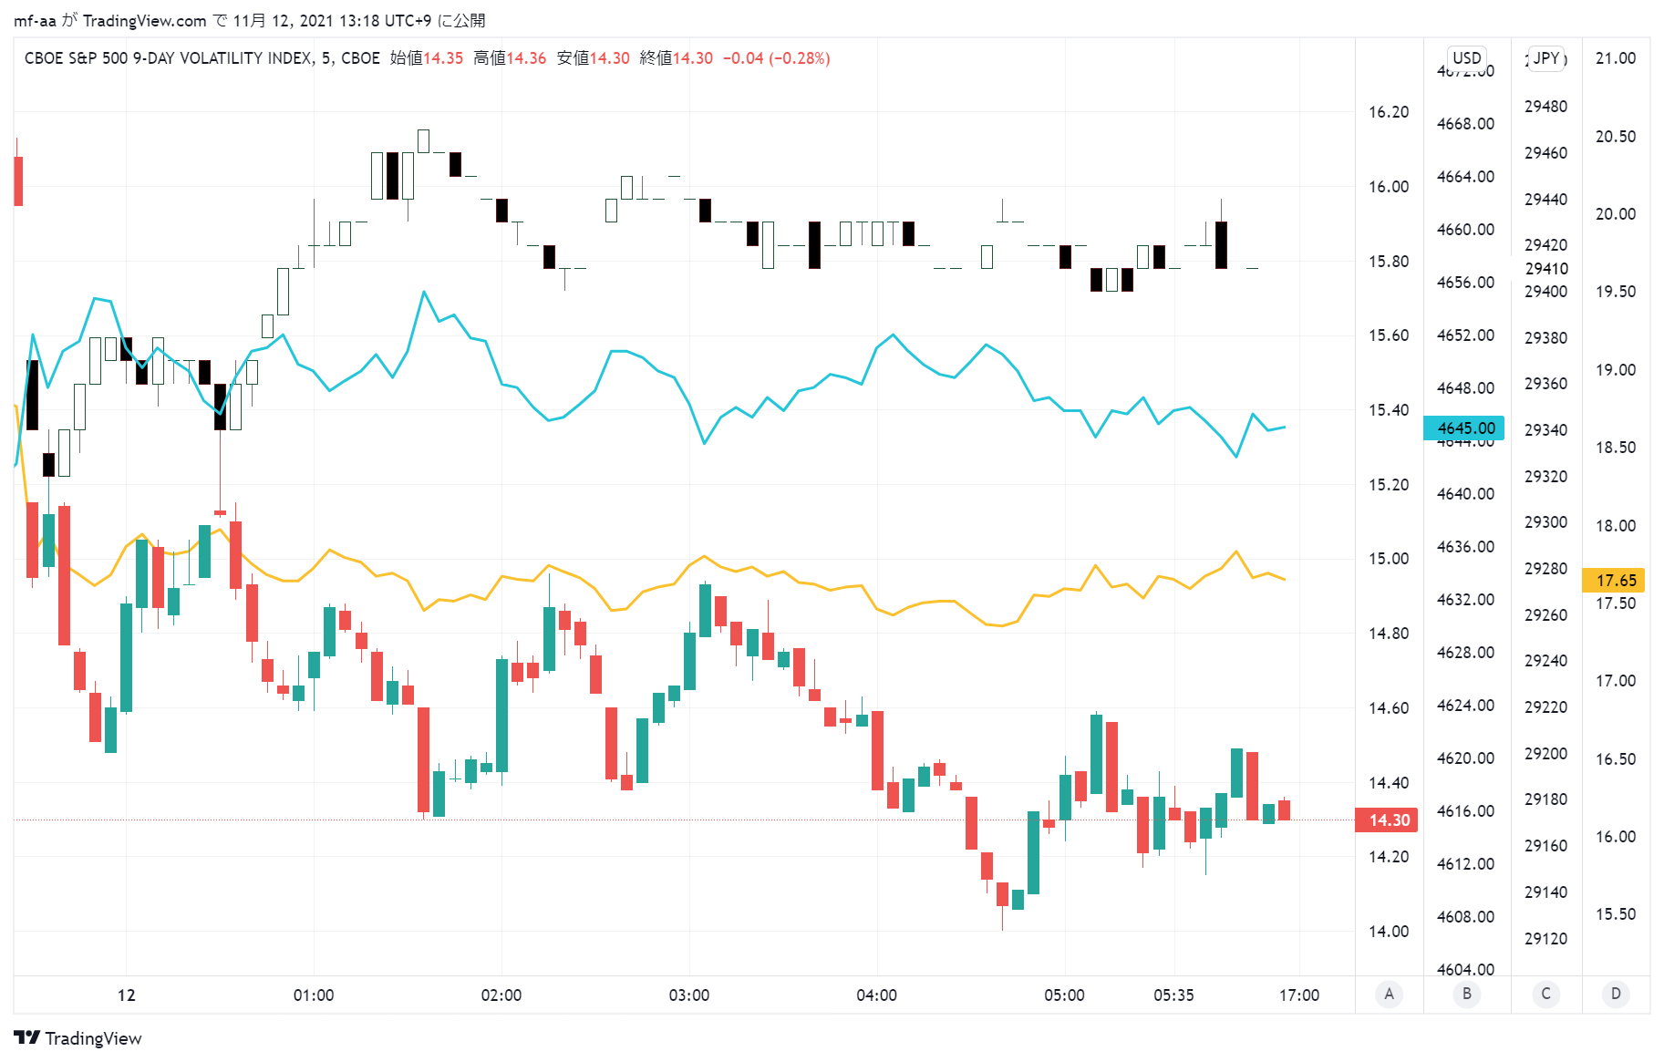
Task: Click the 29120 JPY scale value
Action: [x=1546, y=938]
